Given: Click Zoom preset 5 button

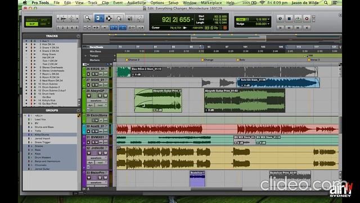Looking at the screenshot, I should [76, 28].
